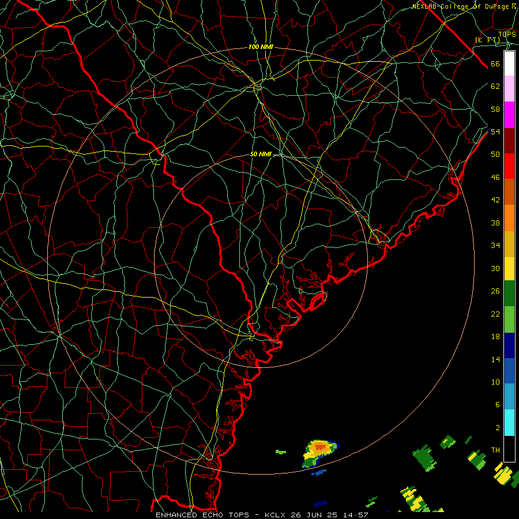Screen dimensions: 519x519
Task: Click the medium blue 10-14 kft swatch
Action: pyautogui.click(x=509, y=371)
